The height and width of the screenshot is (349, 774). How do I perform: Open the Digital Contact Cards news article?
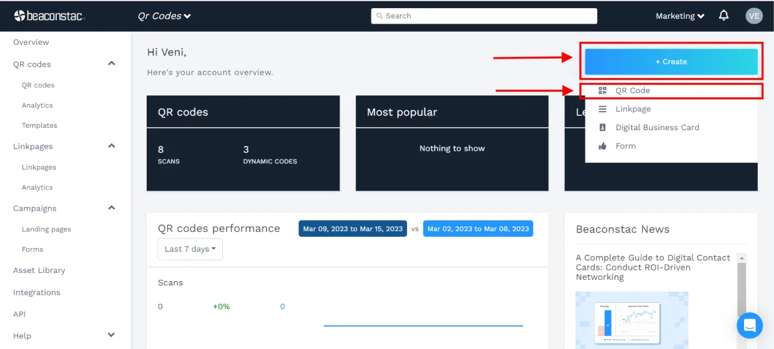[x=652, y=267]
